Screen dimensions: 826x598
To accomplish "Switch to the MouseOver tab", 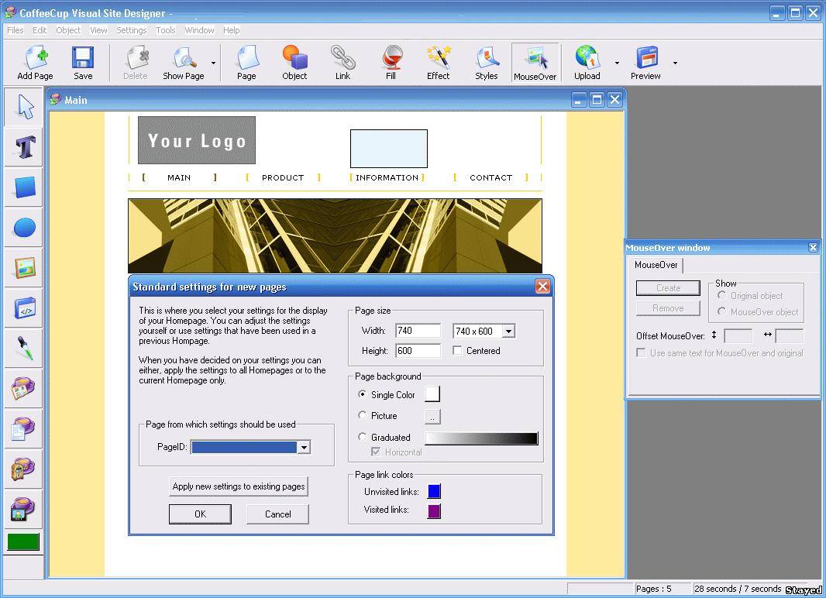I will (656, 265).
